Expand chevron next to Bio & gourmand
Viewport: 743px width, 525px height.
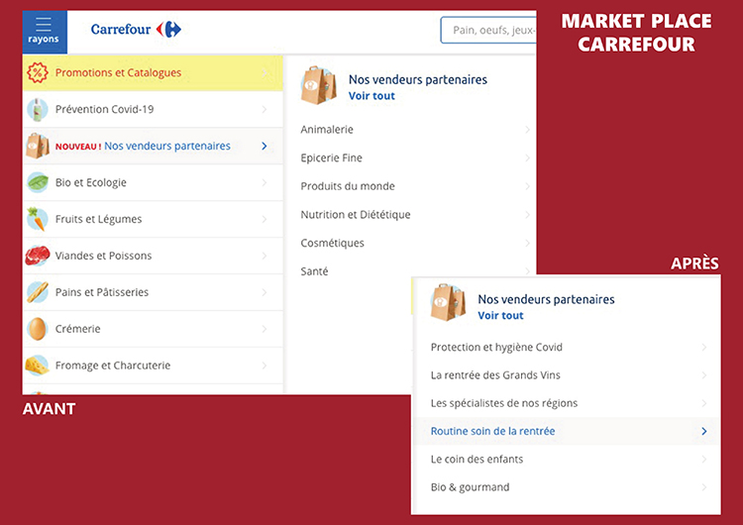(704, 487)
